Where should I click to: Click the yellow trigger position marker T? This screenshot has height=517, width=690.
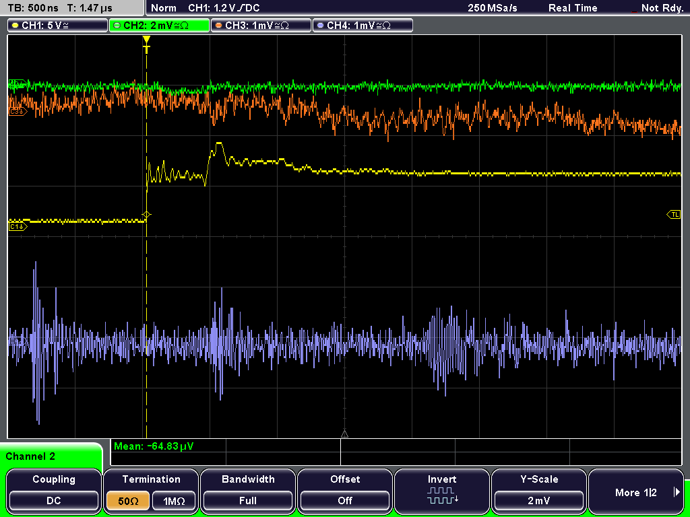click(x=146, y=44)
